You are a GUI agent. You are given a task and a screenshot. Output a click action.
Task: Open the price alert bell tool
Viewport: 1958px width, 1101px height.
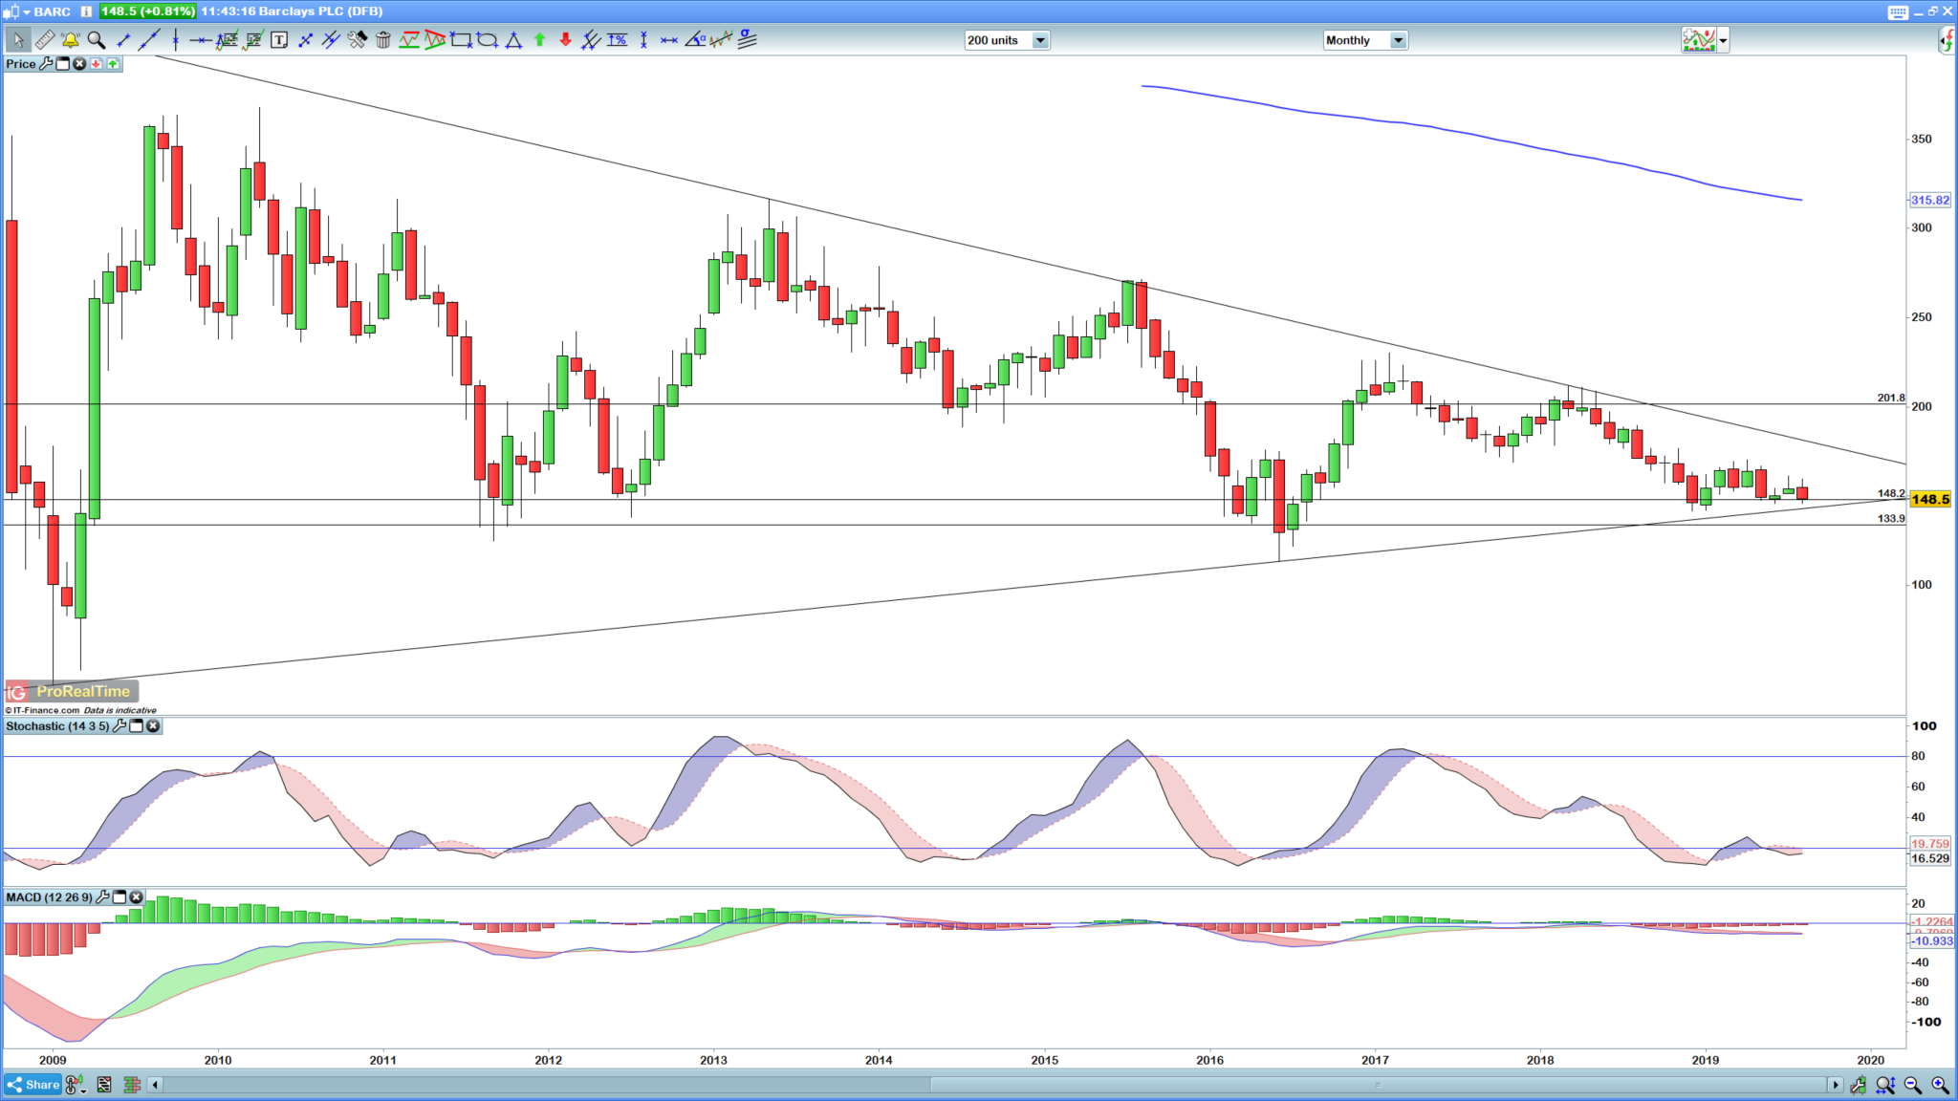coord(71,40)
